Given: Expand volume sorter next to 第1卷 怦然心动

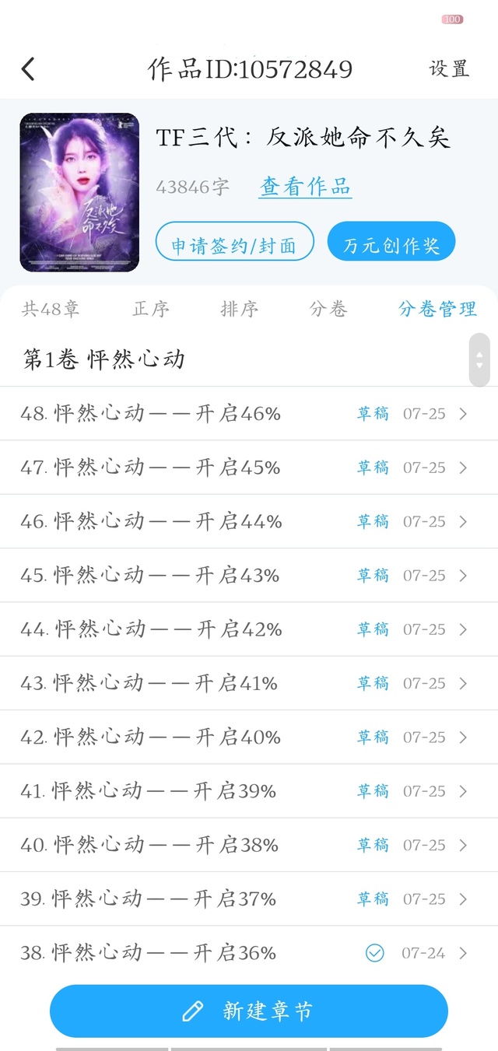Looking at the screenshot, I should point(479,359).
